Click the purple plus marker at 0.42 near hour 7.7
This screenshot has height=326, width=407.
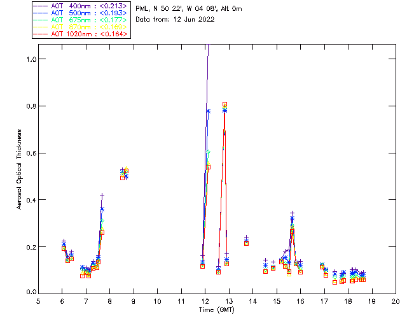(x=102, y=195)
